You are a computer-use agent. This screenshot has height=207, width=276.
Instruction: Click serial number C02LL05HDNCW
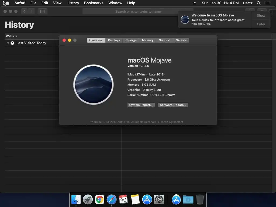pyautogui.click(x=163, y=95)
